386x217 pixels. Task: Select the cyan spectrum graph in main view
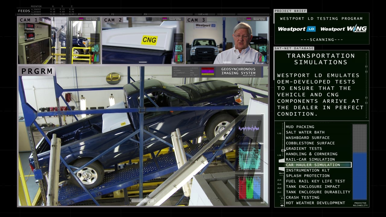coord(249,158)
